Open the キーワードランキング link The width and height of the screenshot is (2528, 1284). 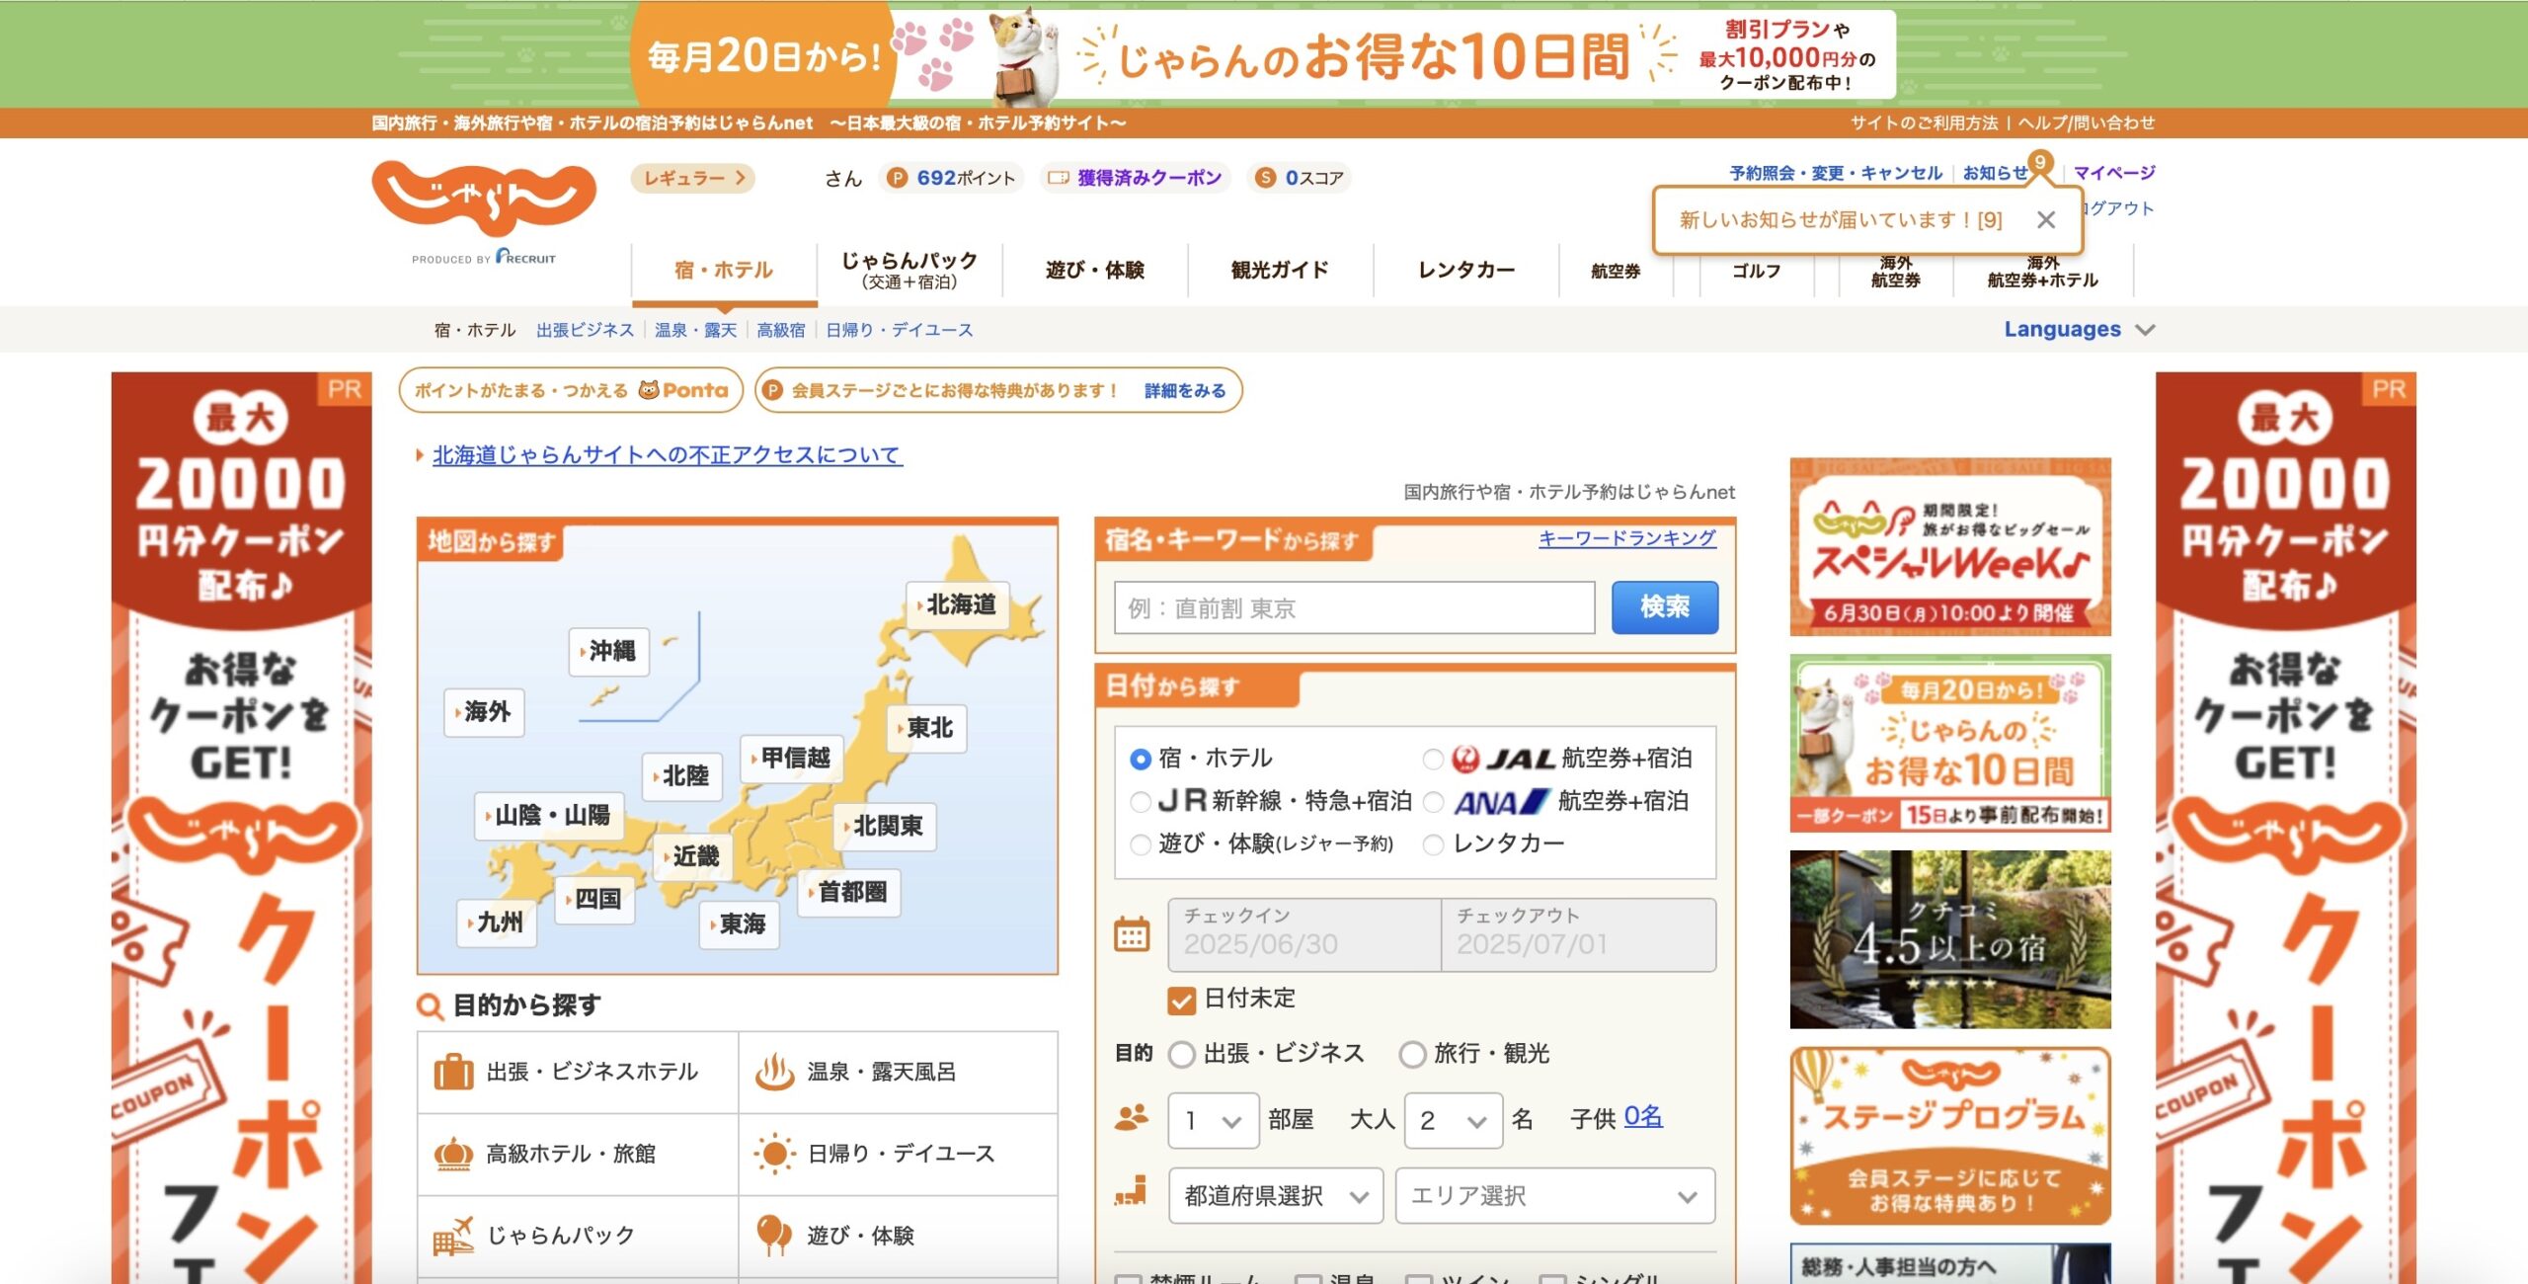click(1626, 538)
